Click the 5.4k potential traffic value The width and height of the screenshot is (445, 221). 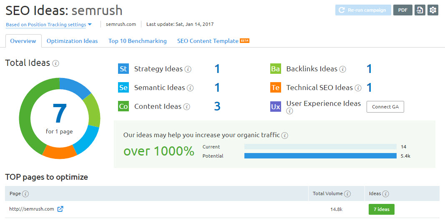pyautogui.click(x=405, y=156)
